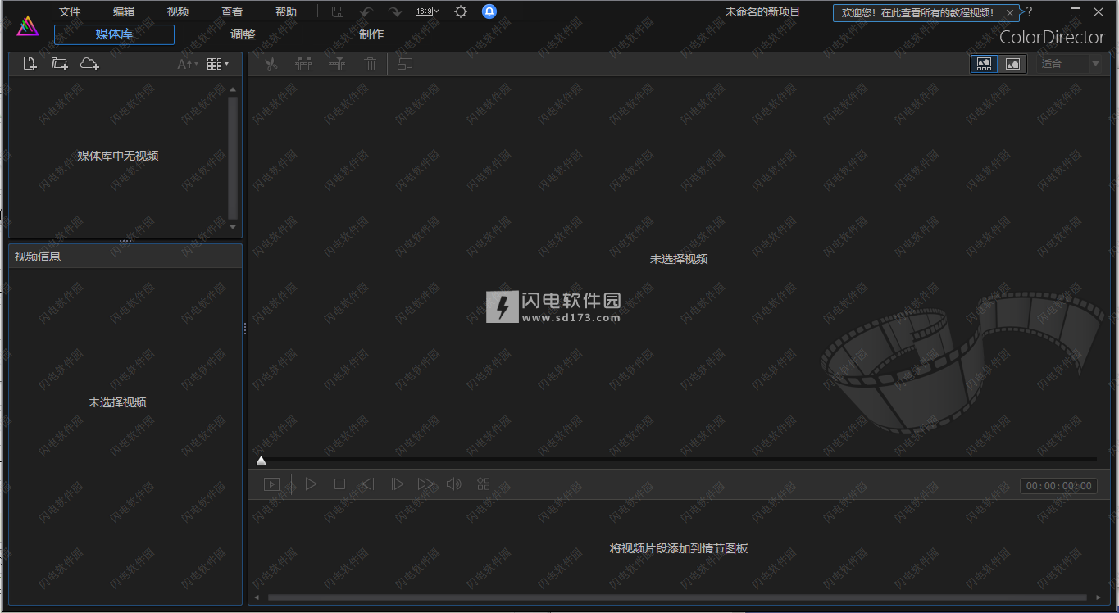Click the left panel vertical splitter handle
Viewport: 1119px width, 613px height.
tap(245, 329)
